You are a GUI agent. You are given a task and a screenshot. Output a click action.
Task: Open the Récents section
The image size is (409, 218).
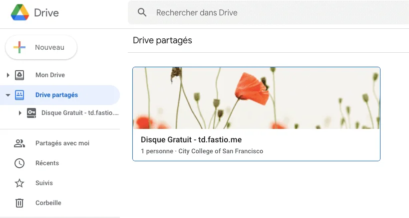47,163
